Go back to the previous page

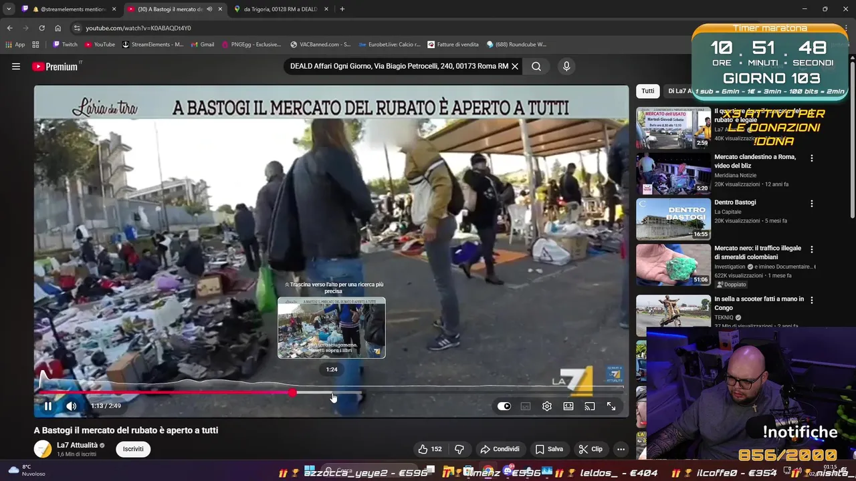click(x=9, y=28)
